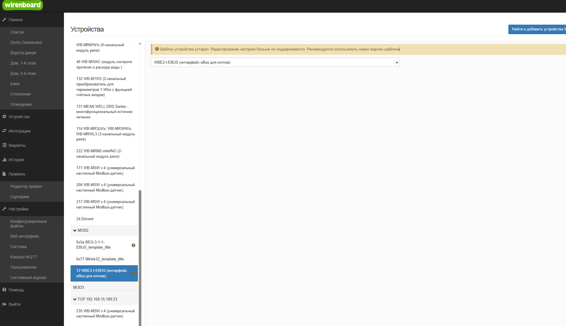Select 24 Drivent device
The image size is (566, 326).
85,219
